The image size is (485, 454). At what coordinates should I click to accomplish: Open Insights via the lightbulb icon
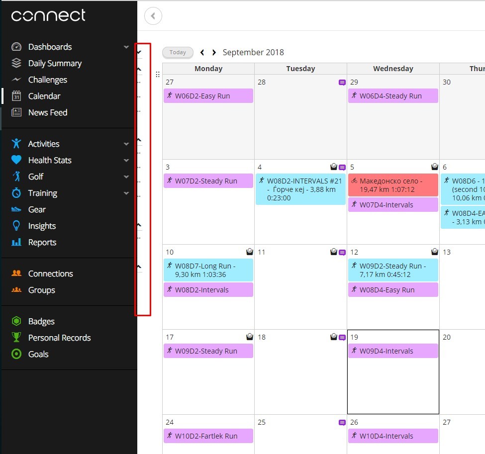click(16, 226)
